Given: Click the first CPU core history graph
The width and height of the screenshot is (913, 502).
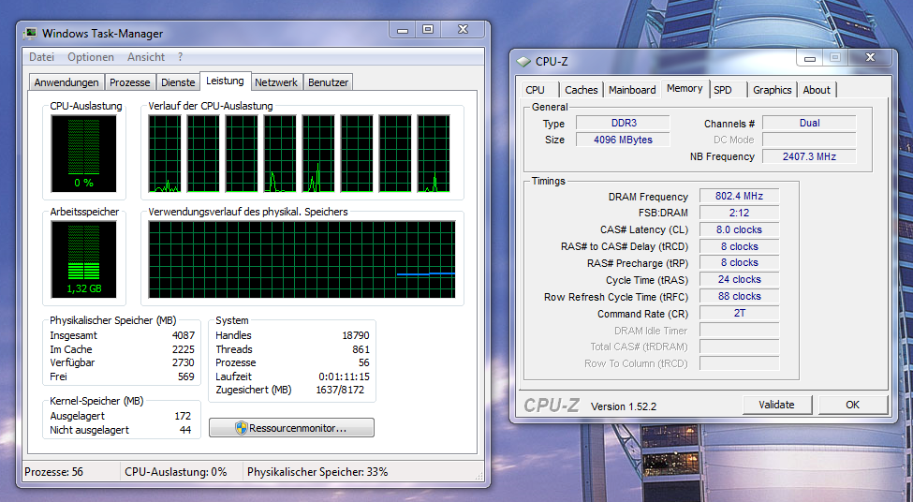Looking at the screenshot, I should (x=165, y=154).
